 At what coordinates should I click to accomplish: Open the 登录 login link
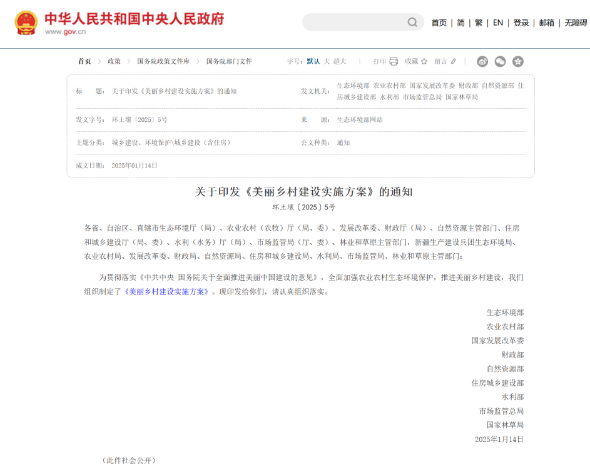coord(521,23)
